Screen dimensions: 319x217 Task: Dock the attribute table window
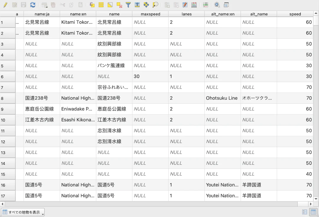pyautogui.click(x=226, y=5)
